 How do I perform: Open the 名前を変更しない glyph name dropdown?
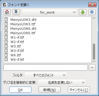tap(62, 82)
